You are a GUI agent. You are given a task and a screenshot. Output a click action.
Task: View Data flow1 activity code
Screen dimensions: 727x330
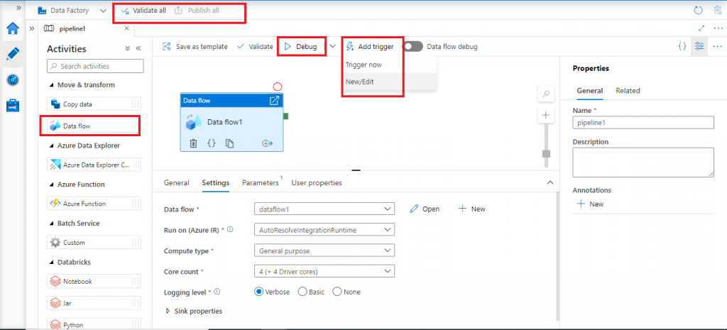click(212, 143)
